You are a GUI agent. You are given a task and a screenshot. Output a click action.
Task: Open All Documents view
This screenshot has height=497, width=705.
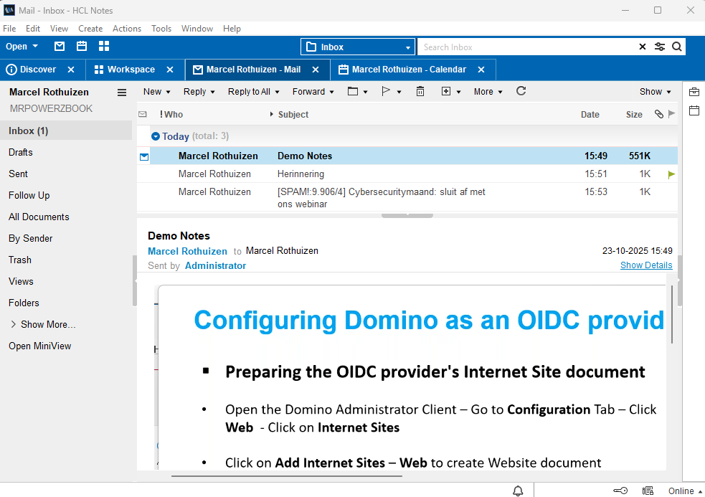(x=39, y=217)
